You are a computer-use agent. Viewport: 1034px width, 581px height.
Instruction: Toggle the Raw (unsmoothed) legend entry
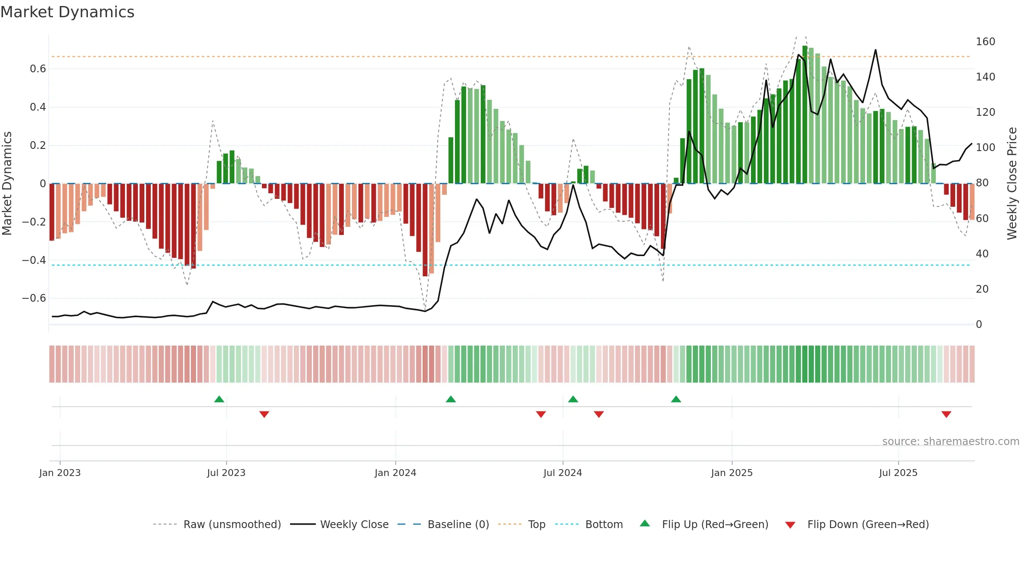click(x=217, y=524)
